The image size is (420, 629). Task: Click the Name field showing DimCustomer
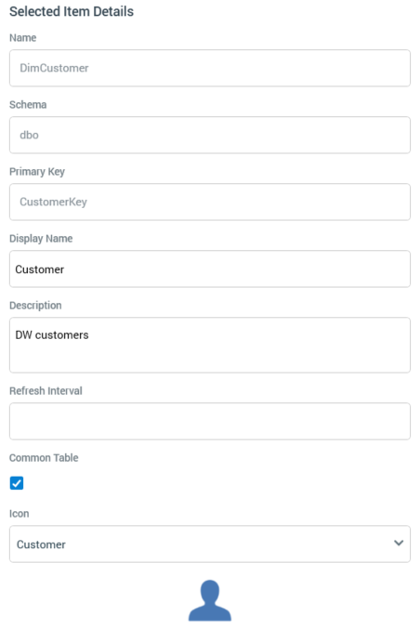(x=210, y=68)
